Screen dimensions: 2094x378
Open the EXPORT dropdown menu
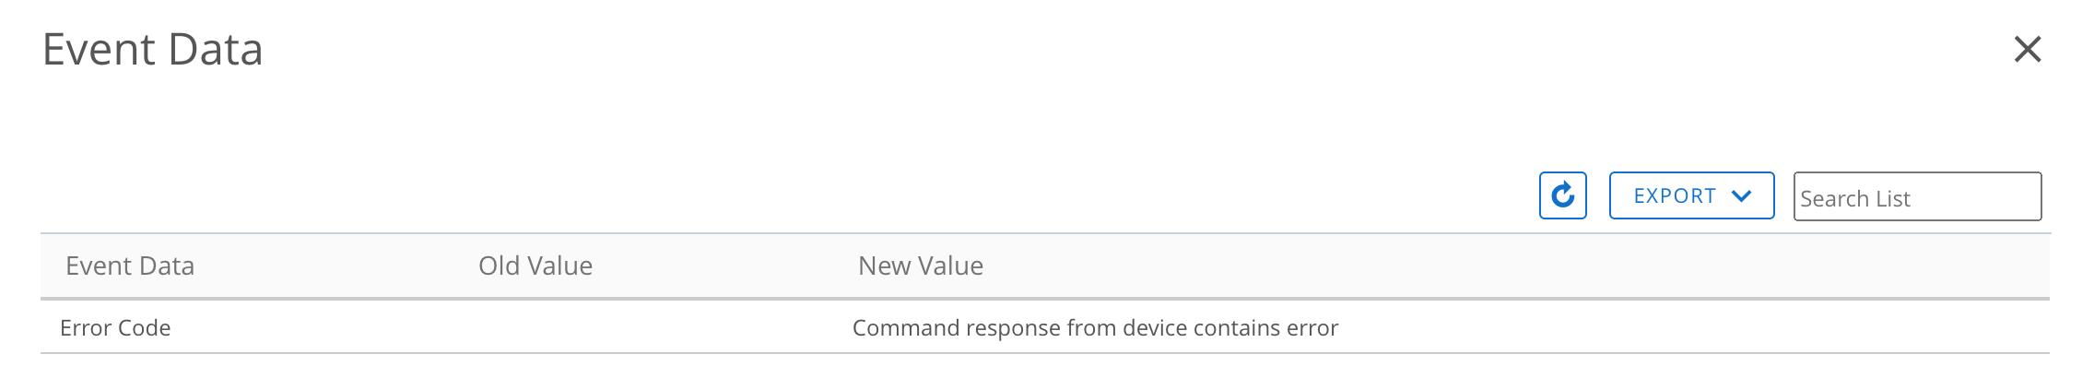1690,195
